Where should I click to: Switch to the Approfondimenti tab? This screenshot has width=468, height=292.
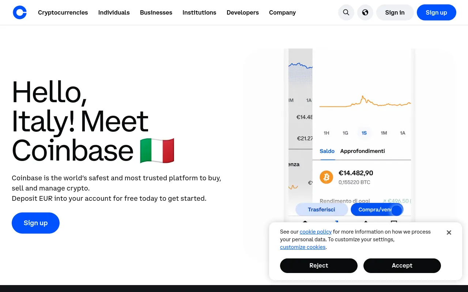[x=362, y=151]
